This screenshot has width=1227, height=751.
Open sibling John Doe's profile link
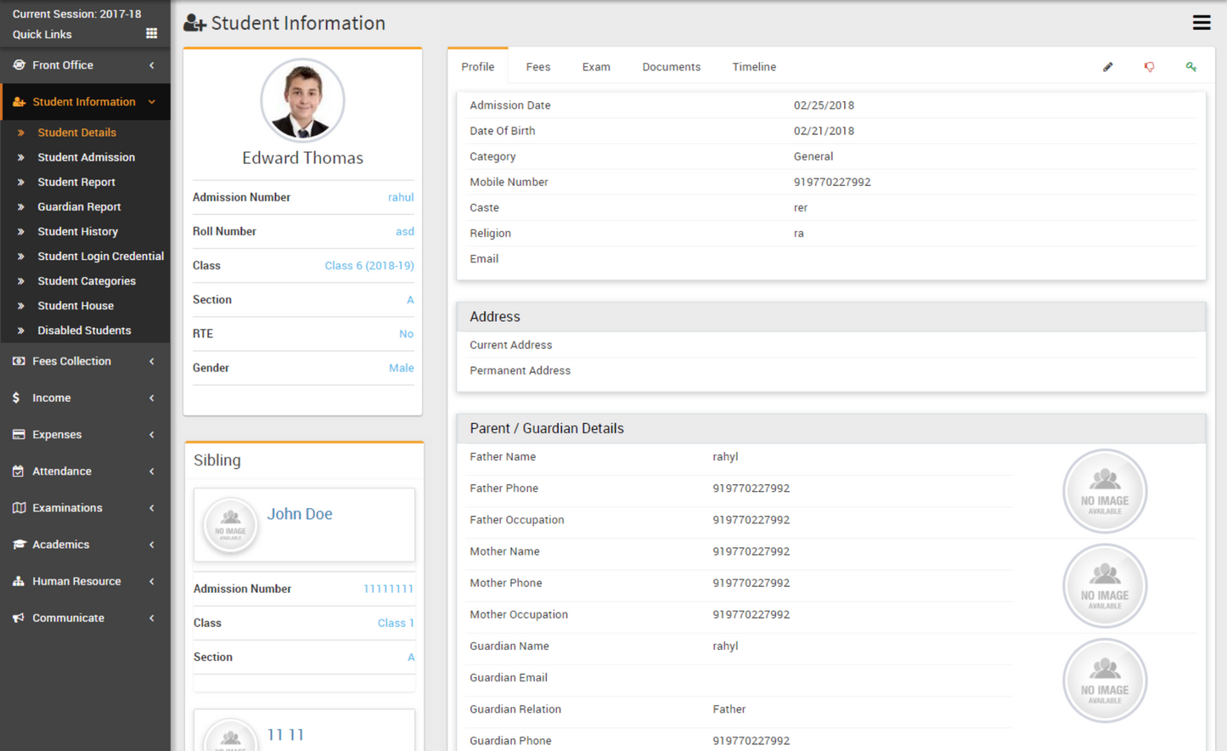click(299, 514)
